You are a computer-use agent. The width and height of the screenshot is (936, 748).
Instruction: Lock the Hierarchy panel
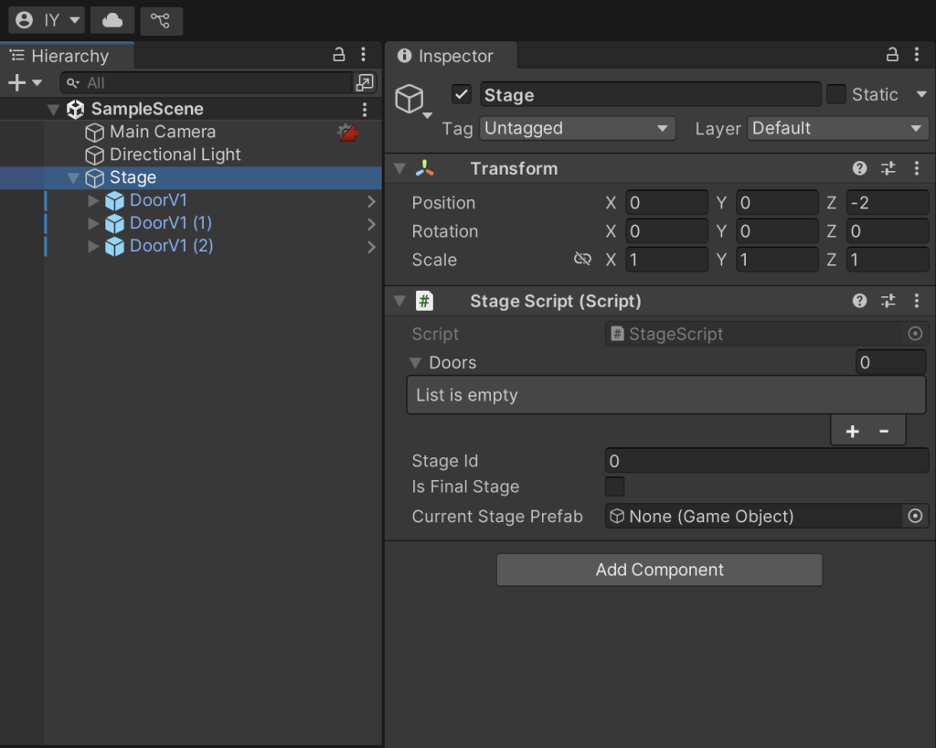click(338, 56)
